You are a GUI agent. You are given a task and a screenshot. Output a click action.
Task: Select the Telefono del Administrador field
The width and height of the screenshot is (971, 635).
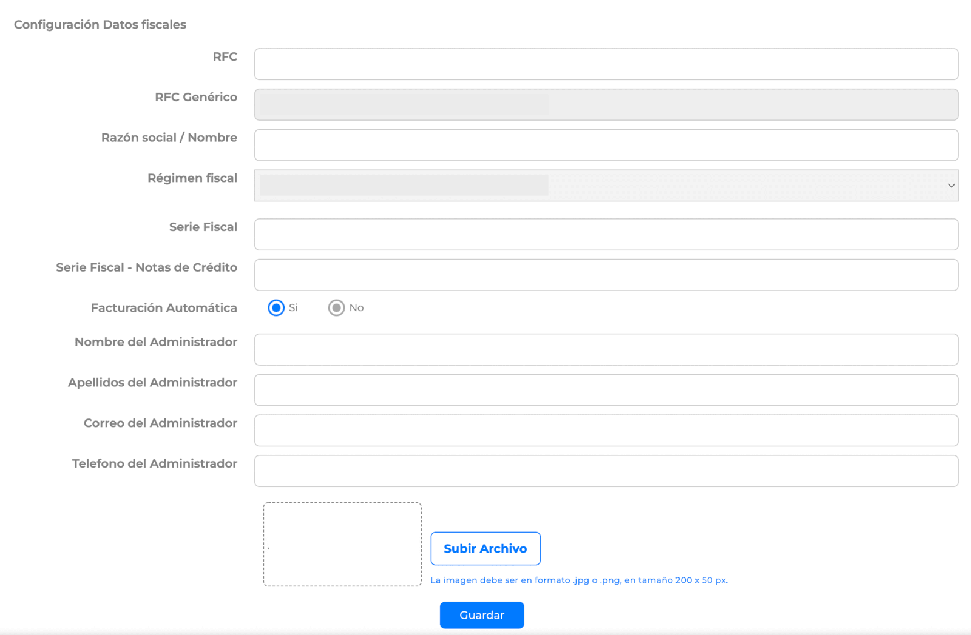click(606, 471)
